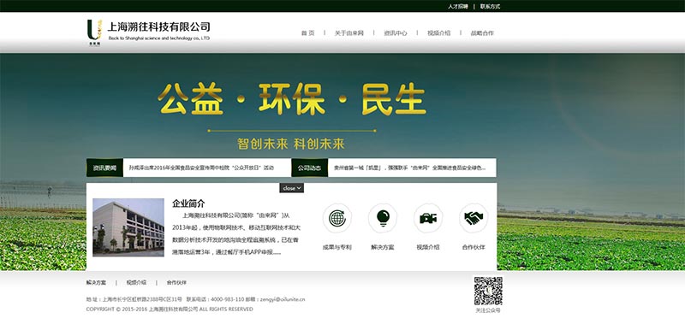Open the 2016年全国食品安全宣传周 news headline
This screenshot has width=685, height=324.
(x=201, y=168)
